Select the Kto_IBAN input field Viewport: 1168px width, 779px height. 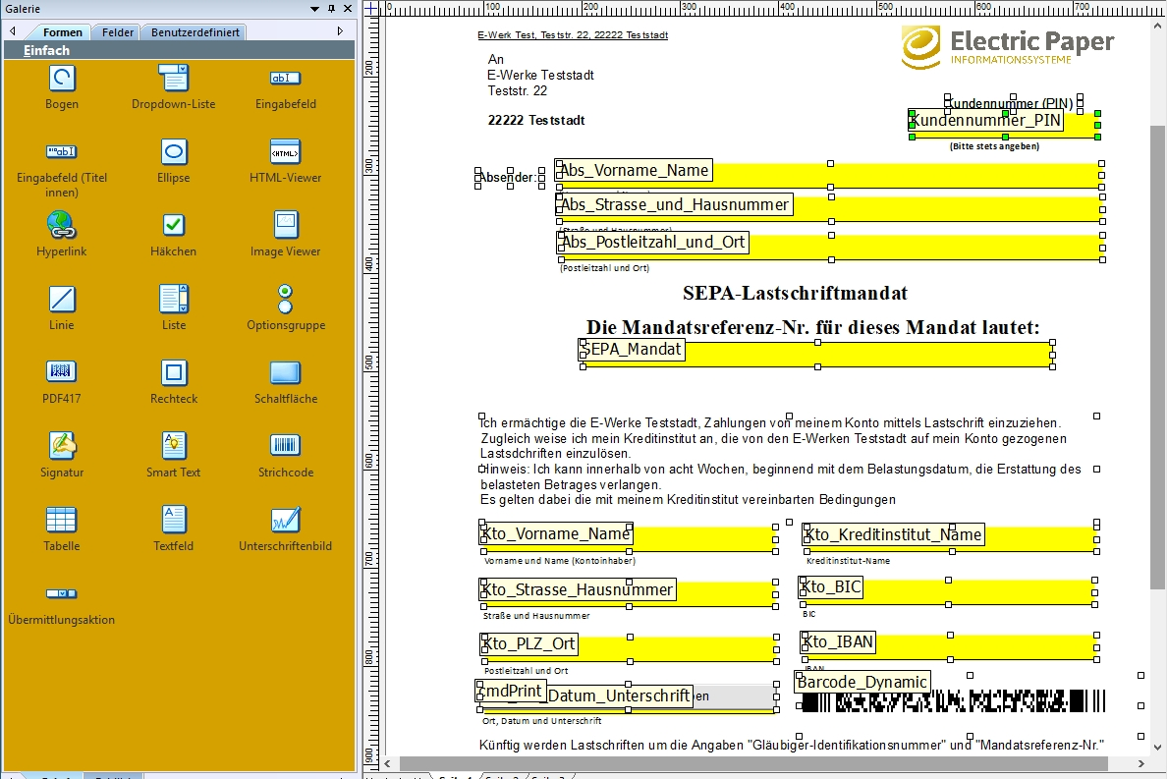pos(949,645)
